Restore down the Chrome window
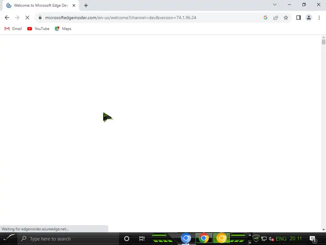Viewport: 326px width, 245px height. [x=304, y=4]
